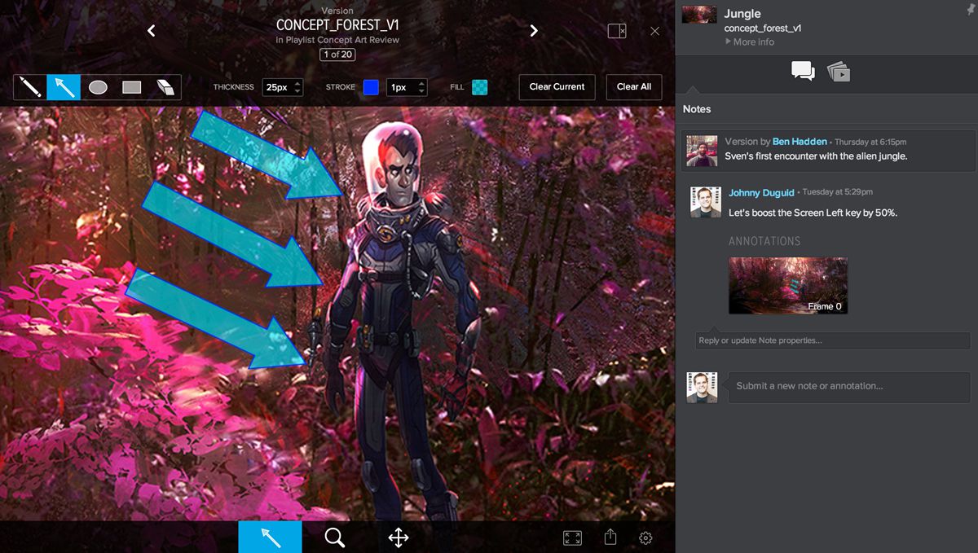Decrease stroke width with down stepper

[421, 91]
